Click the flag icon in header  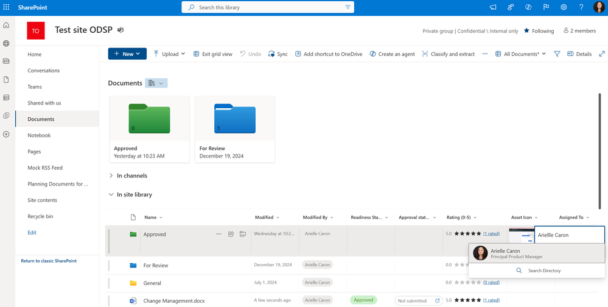pyautogui.click(x=546, y=7)
